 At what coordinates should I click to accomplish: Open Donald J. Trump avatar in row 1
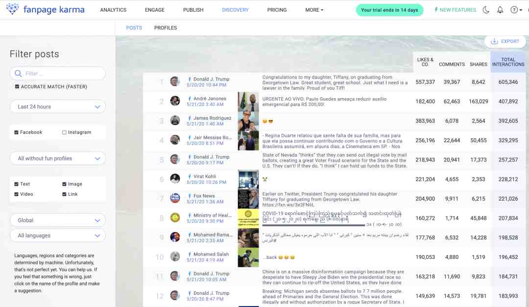pos(175,81)
